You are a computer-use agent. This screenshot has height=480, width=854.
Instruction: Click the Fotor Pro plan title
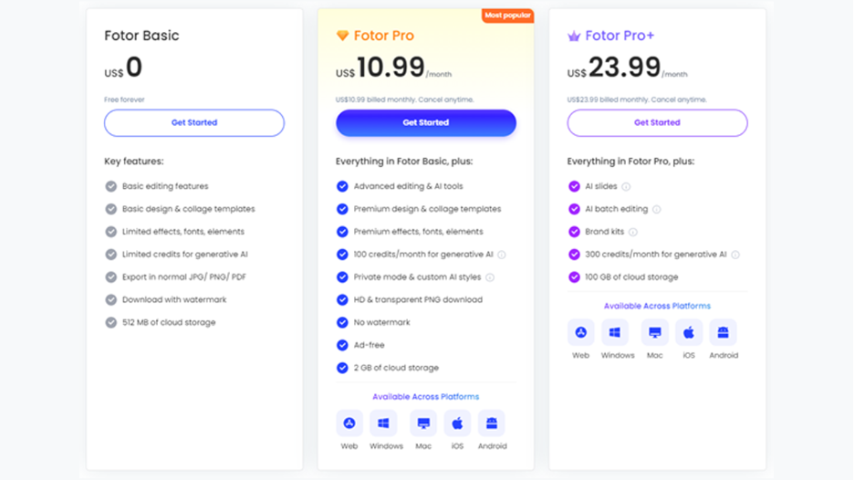384,36
